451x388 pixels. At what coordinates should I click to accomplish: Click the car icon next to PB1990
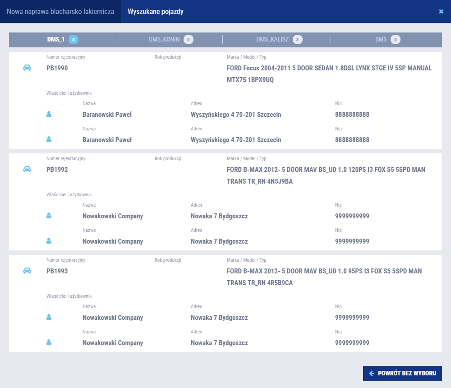[x=27, y=68]
